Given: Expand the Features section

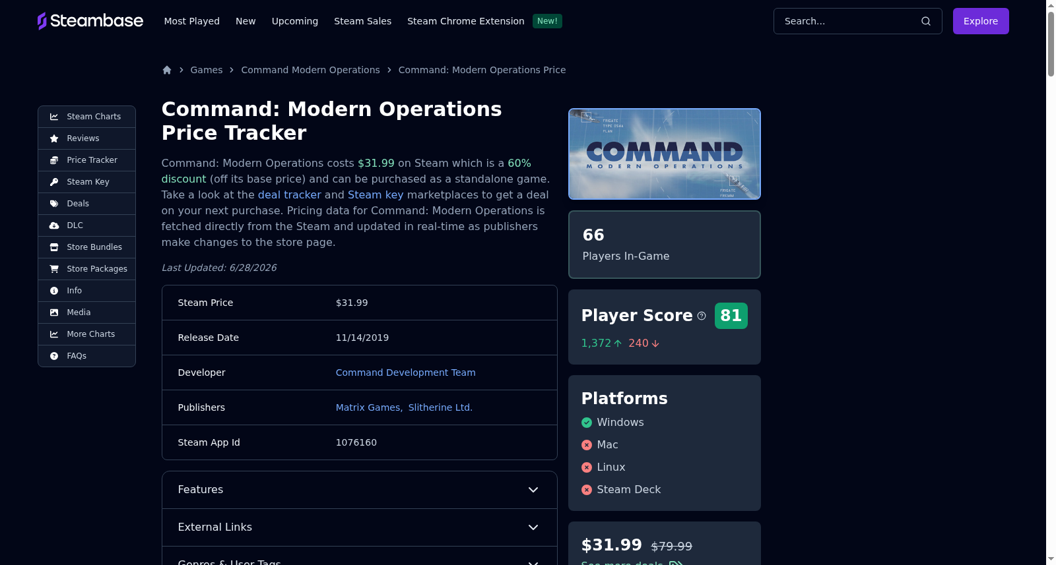Looking at the screenshot, I should pos(360,490).
